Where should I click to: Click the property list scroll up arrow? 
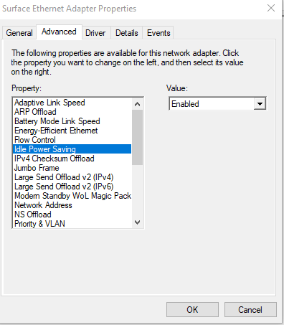coord(137,104)
